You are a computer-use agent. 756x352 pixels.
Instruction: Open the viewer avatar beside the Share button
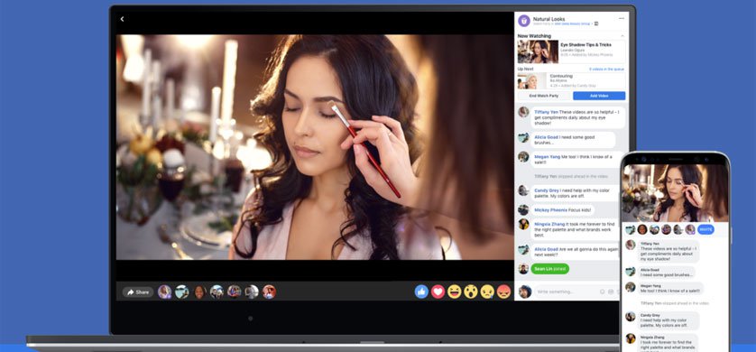click(x=164, y=292)
